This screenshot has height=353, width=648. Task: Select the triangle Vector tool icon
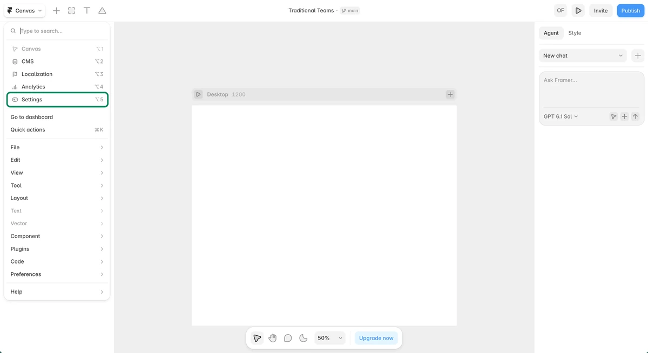point(102,11)
